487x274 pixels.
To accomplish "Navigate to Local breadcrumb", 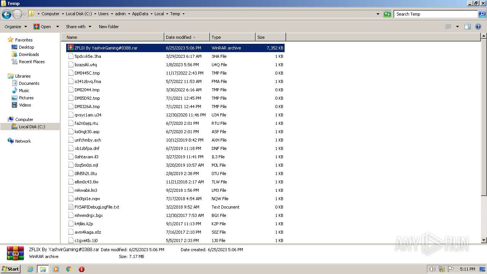I will (159, 14).
